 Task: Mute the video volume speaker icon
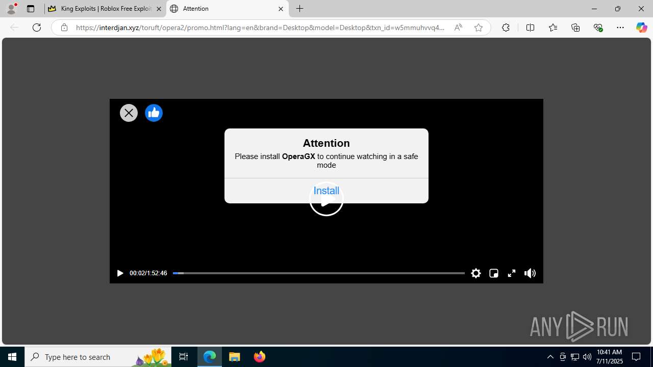point(530,273)
